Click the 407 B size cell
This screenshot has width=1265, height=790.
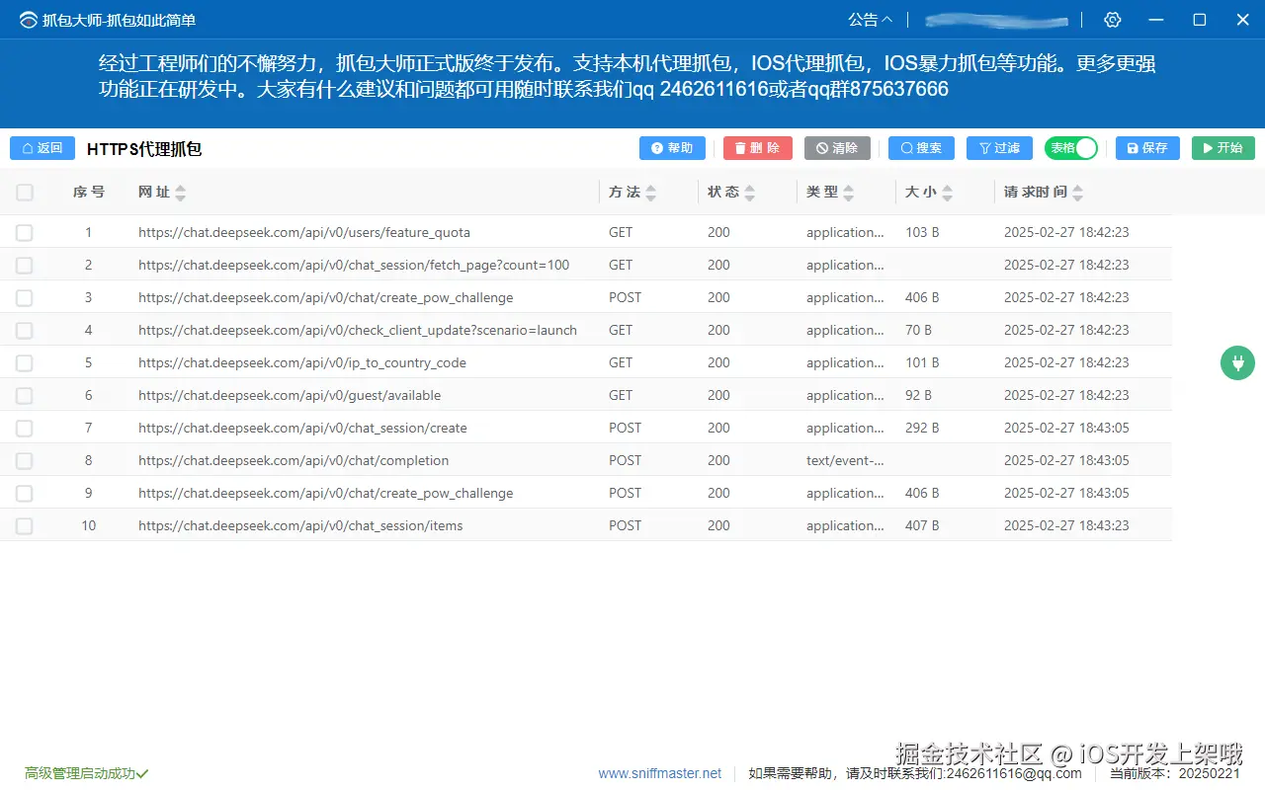pyautogui.click(x=922, y=526)
